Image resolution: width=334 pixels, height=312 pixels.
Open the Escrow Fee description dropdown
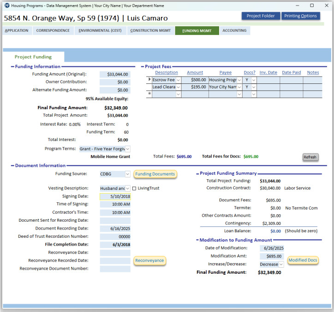(179, 80)
